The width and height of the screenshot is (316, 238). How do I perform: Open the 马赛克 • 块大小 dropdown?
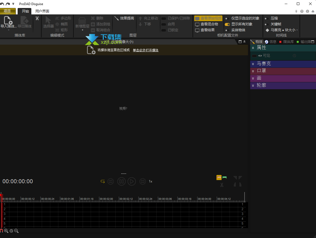[282, 30]
